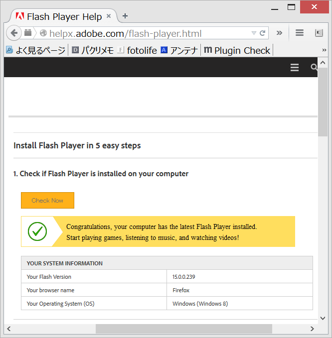Show more toolbar tools via the chevron by the address bar
Image resolution: width=332 pixels, height=338 pixels.
click(279, 33)
